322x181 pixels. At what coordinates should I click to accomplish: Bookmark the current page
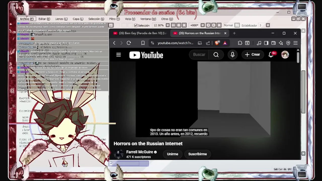[143, 43]
